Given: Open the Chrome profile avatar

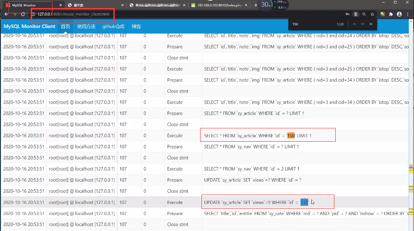Looking at the screenshot, I should (399, 14).
